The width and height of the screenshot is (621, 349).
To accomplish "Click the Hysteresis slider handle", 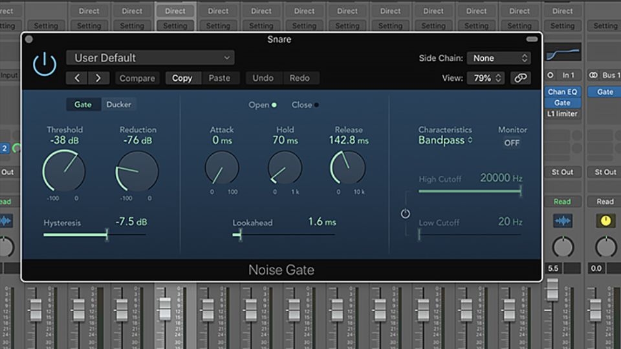I will pos(107,235).
